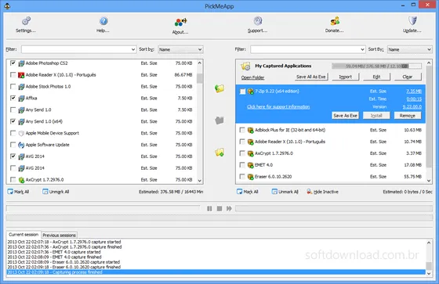Open the Open Folder link
Screen dimensions: 439x284
pyautogui.click(x=252, y=77)
